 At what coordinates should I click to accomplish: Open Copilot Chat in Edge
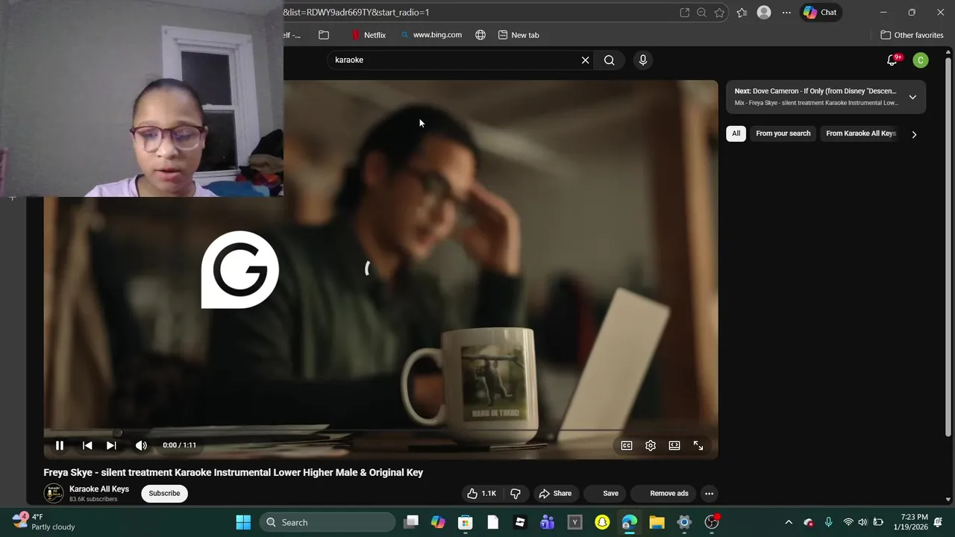(x=820, y=12)
